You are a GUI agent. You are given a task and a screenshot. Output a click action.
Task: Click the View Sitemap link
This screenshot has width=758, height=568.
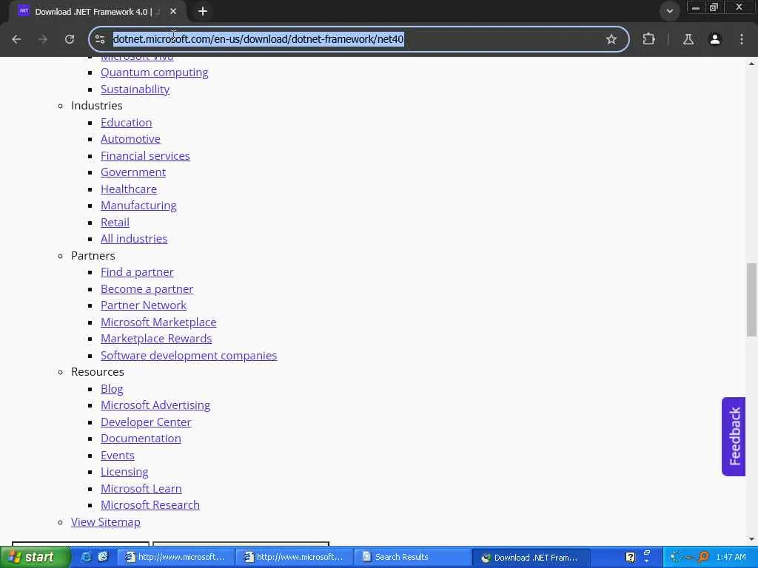pyautogui.click(x=105, y=522)
